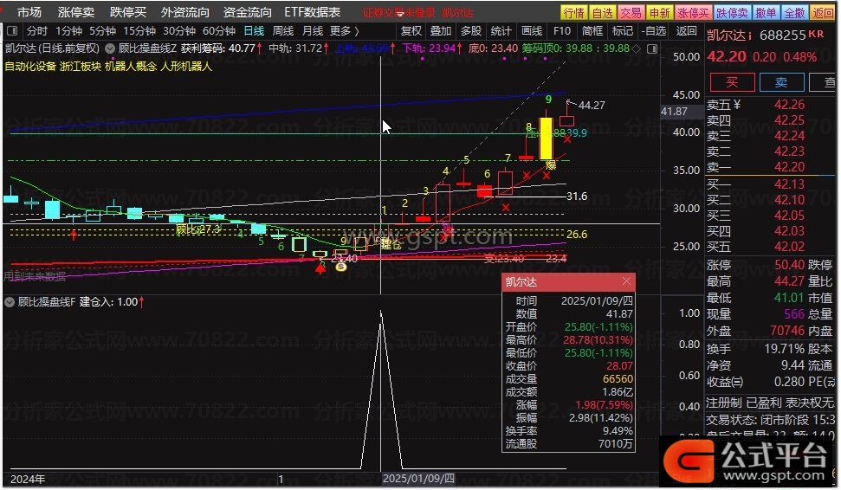The width and height of the screenshot is (841, 490).
Task: Open the 复权 toolbar option
Action: click(411, 31)
